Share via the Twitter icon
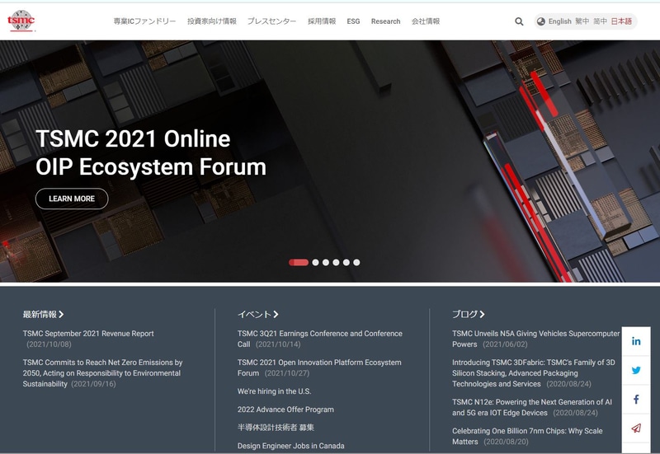The height and width of the screenshot is (454, 660). [x=636, y=370]
